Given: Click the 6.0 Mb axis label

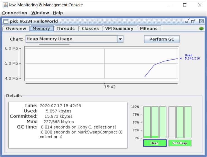Looking at the screenshot, I should pos(11,48).
